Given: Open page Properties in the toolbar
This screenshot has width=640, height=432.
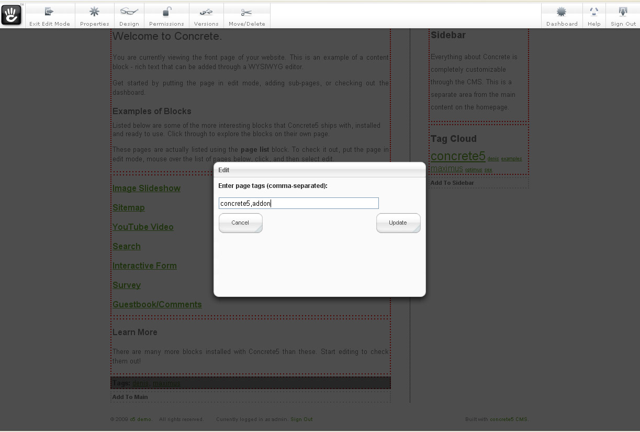Looking at the screenshot, I should pos(95,16).
